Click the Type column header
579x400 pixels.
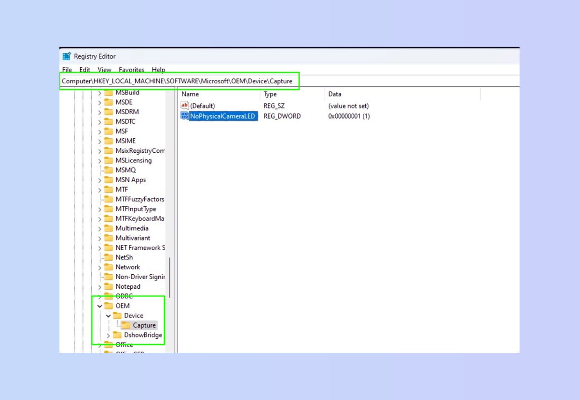[269, 94]
